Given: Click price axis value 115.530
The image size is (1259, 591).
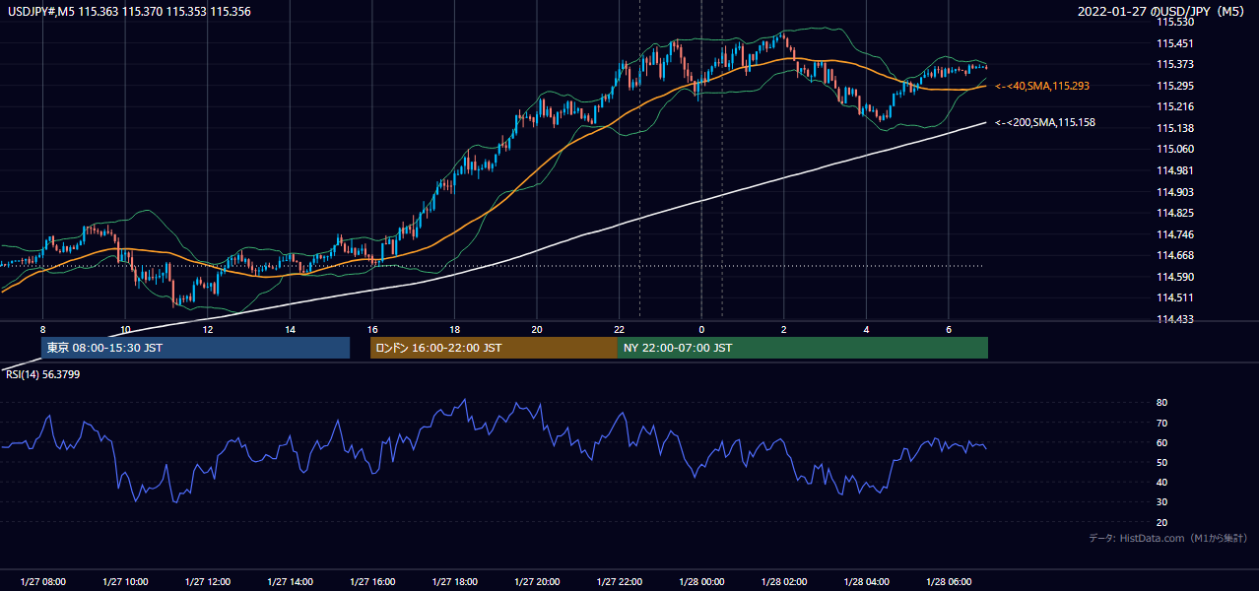Looking at the screenshot, I should (x=1175, y=22).
